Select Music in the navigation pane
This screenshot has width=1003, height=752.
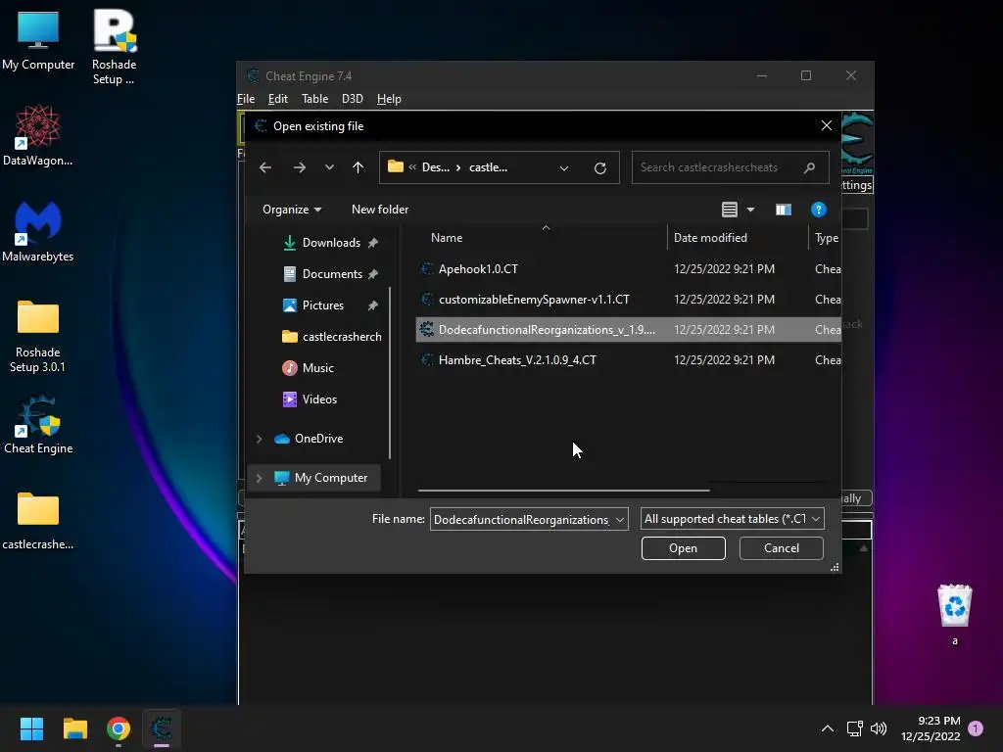coord(309,368)
